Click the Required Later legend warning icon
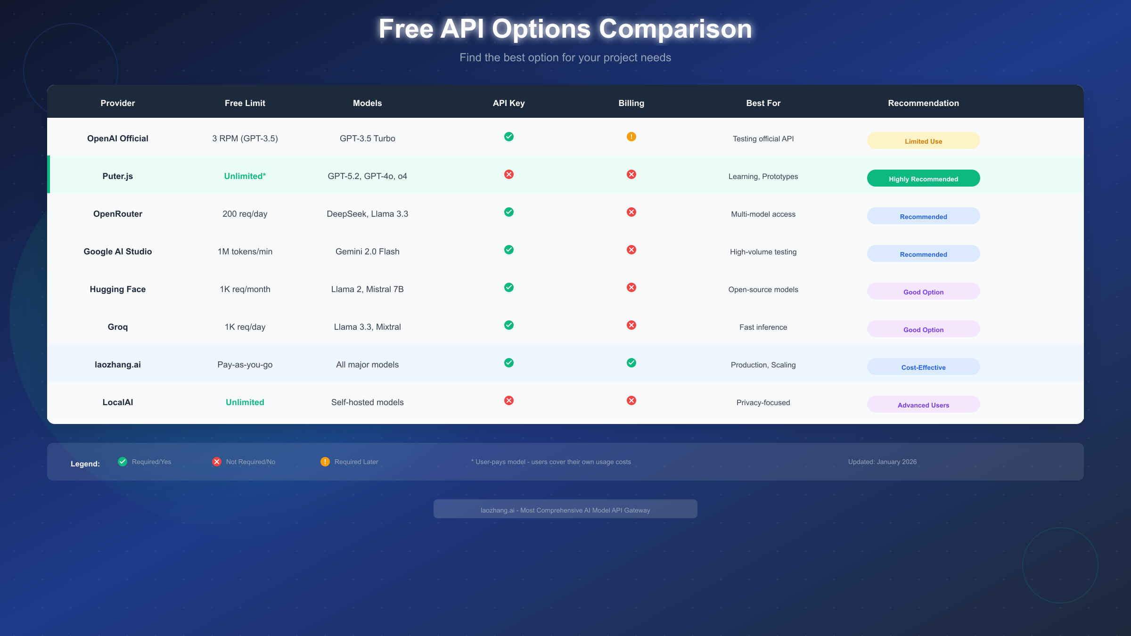This screenshot has height=636, width=1131. [x=325, y=462]
